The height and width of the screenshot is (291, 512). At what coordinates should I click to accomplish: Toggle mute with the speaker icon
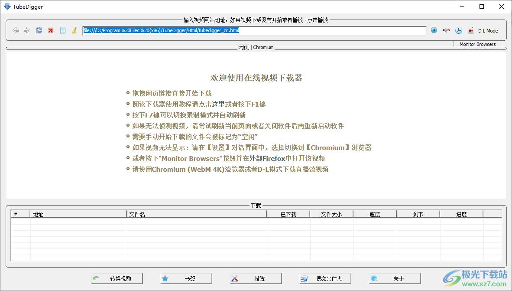pyautogui.click(x=446, y=30)
